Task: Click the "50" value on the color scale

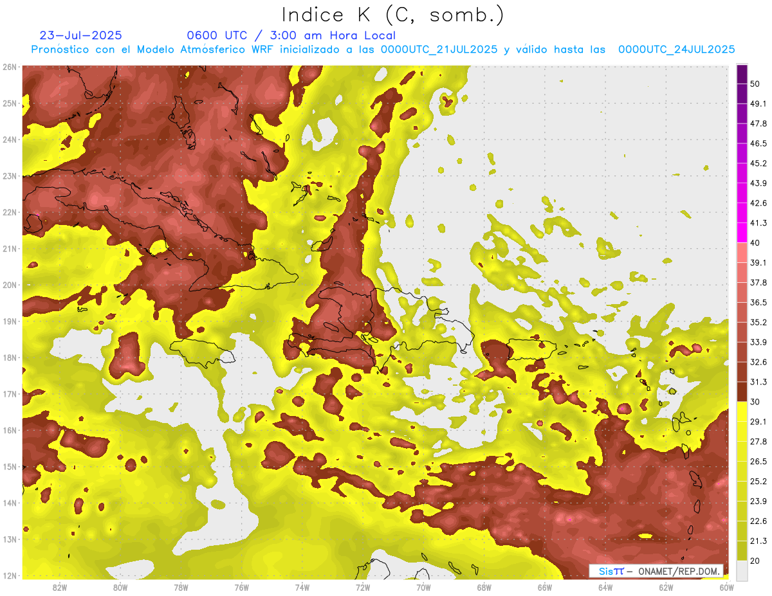Action: coord(755,84)
